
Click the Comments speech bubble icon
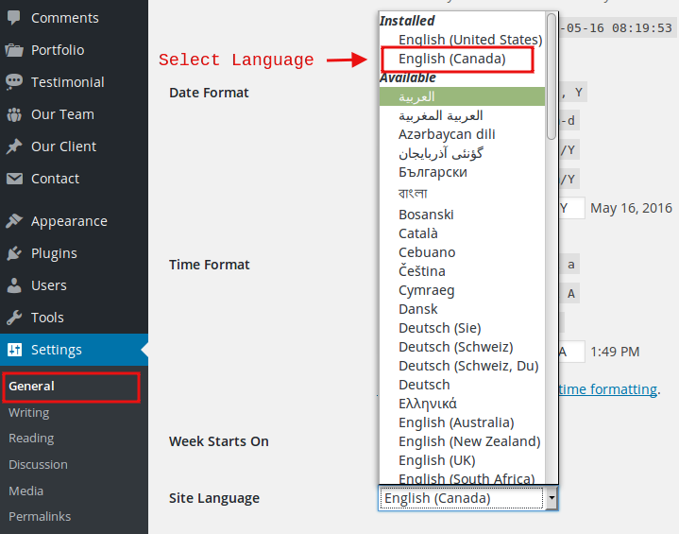[x=14, y=18]
